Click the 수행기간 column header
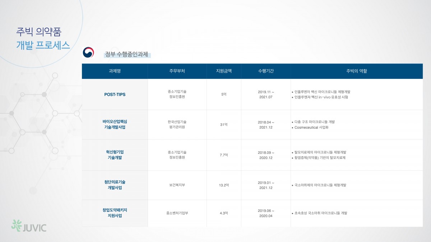 pos(266,71)
